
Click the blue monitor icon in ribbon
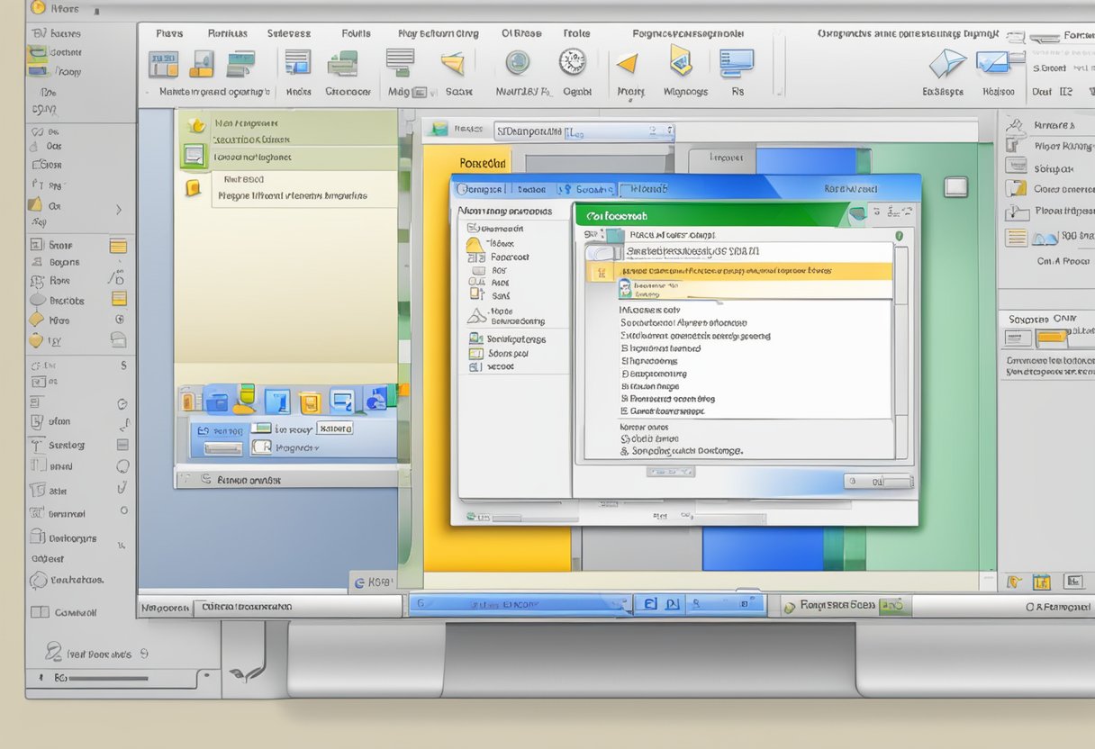click(736, 62)
